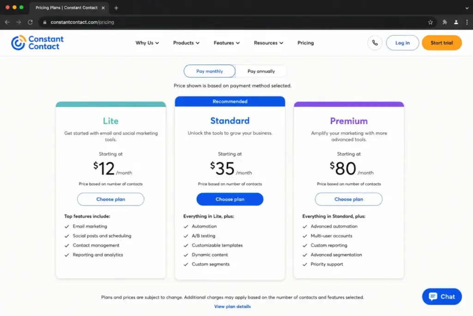Click the Contact management feature
Image resolution: width=473 pixels, height=316 pixels.
point(96,245)
